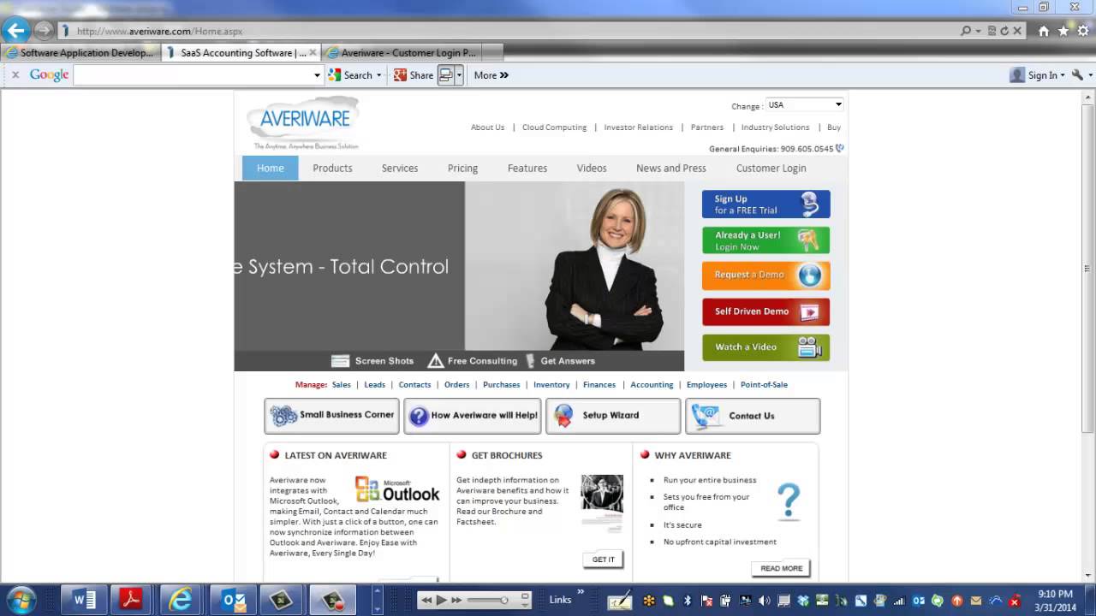Click the address bar search magnifier icon

coord(966,31)
